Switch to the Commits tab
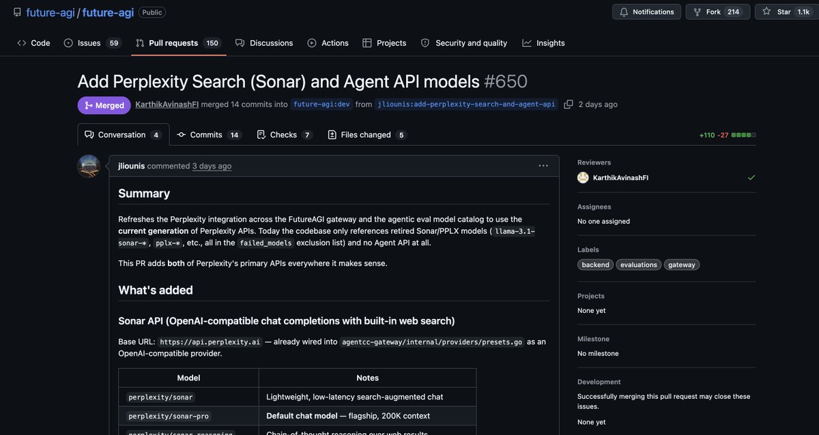Viewport: 819px width, 435px height. (x=208, y=134)
